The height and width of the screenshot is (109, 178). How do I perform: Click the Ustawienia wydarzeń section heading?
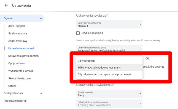(x=92, y=15)
